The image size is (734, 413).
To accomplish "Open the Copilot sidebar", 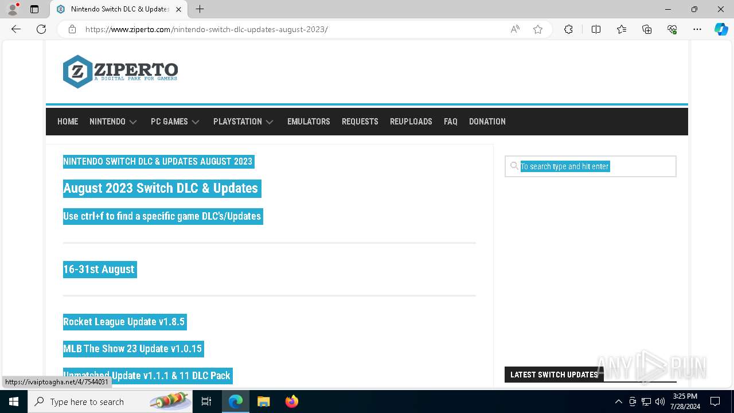I will pos(721,29).
